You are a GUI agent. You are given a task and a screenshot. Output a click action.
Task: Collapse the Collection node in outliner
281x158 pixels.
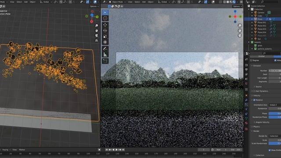249,9
